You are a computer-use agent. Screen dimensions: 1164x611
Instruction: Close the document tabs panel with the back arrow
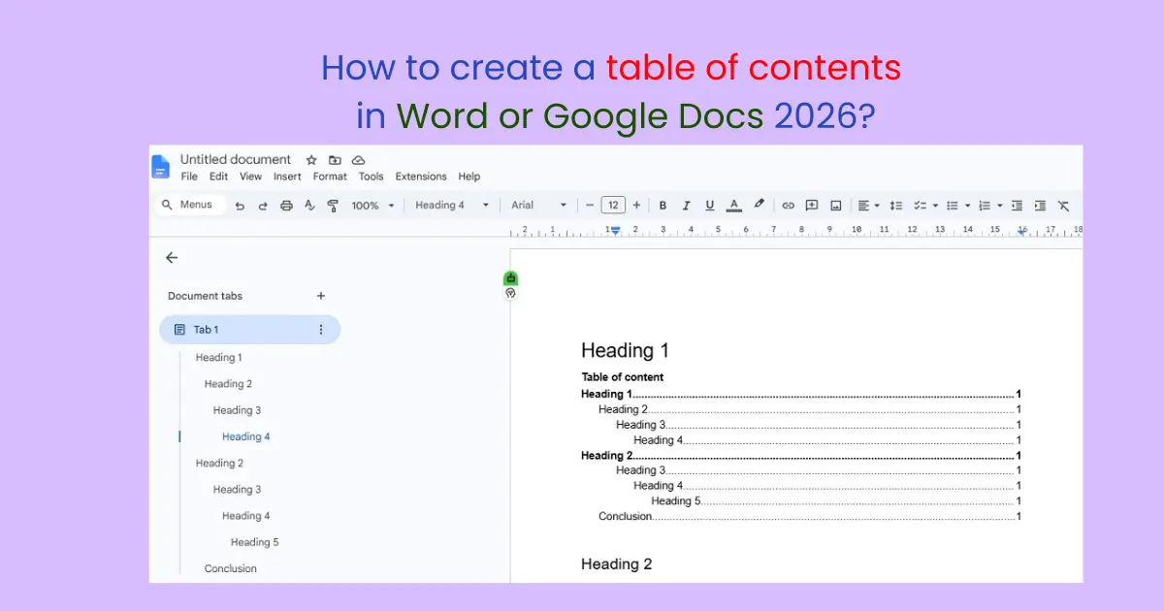[172, 257]
